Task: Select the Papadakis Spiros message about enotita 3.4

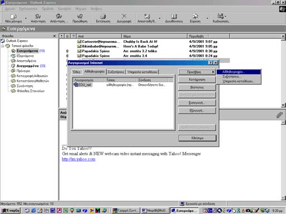Action: point(144,56)
